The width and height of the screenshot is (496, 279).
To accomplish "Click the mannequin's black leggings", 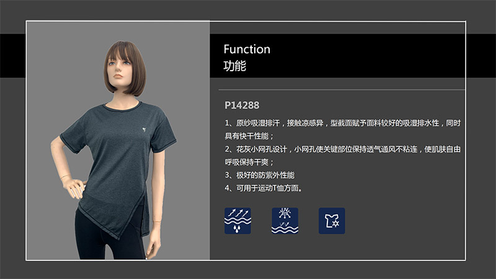I will click(x=107, y=237).
